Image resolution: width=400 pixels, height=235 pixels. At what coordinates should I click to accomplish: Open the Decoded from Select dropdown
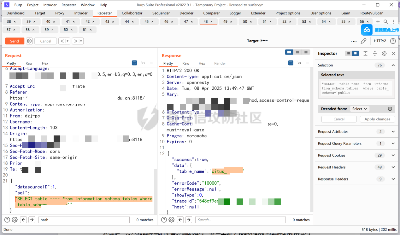359,109
